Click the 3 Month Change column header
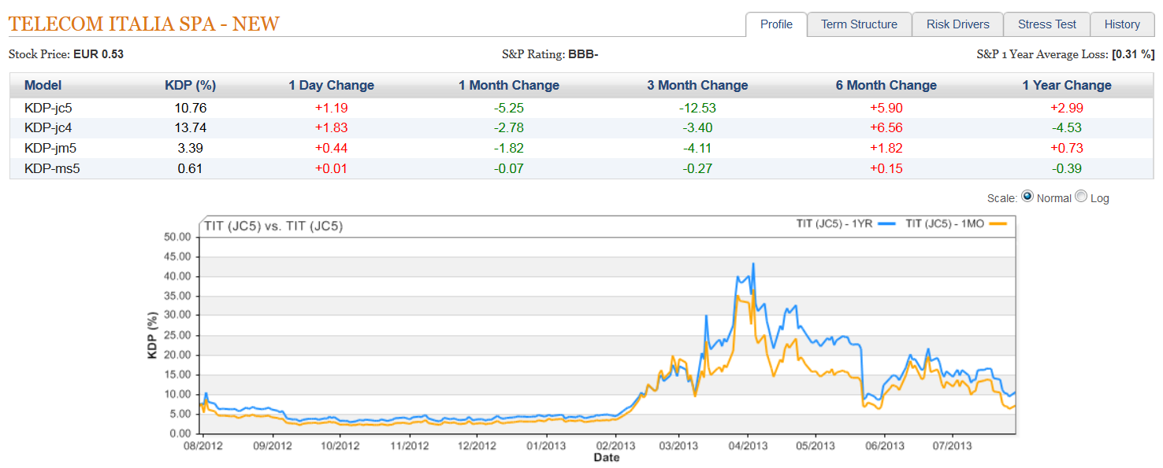The width and height of the screenshot is (1163, 468). tap(697, 85)
